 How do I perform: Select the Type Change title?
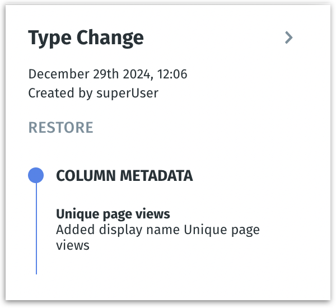click(86, 38)
